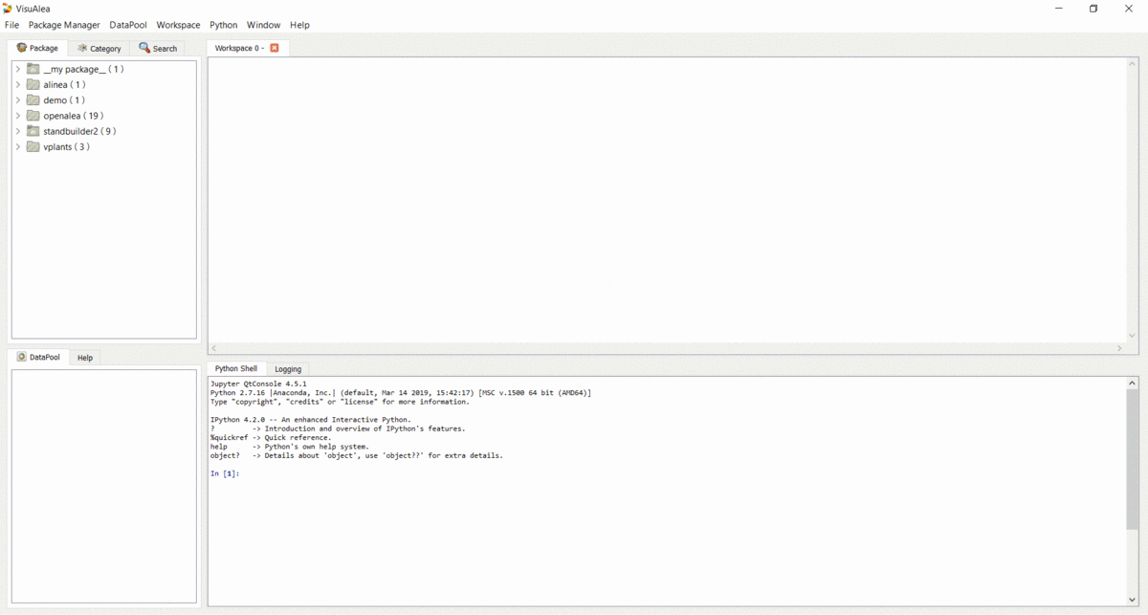
Task: Open the File menu
Action: tap(11, 25)
